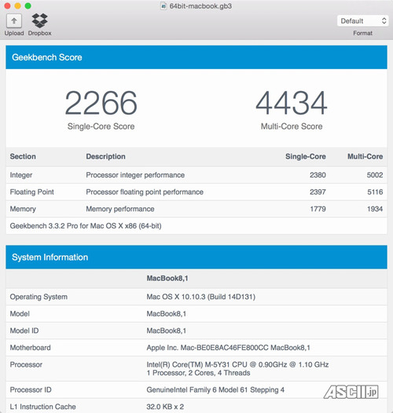The image size is (393, 413).
Task: Click the 1 Processor, 2 Cores, 4 Threads line
Action: pyautogui.click(x=198, y=373)
